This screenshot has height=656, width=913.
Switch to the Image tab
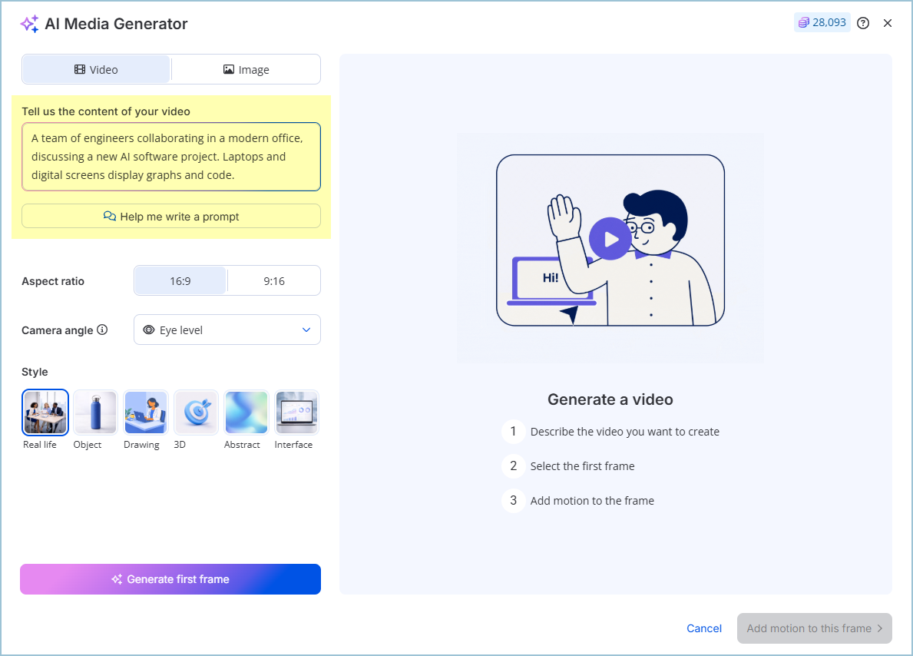pyautogui.click(x=246, y=70)
